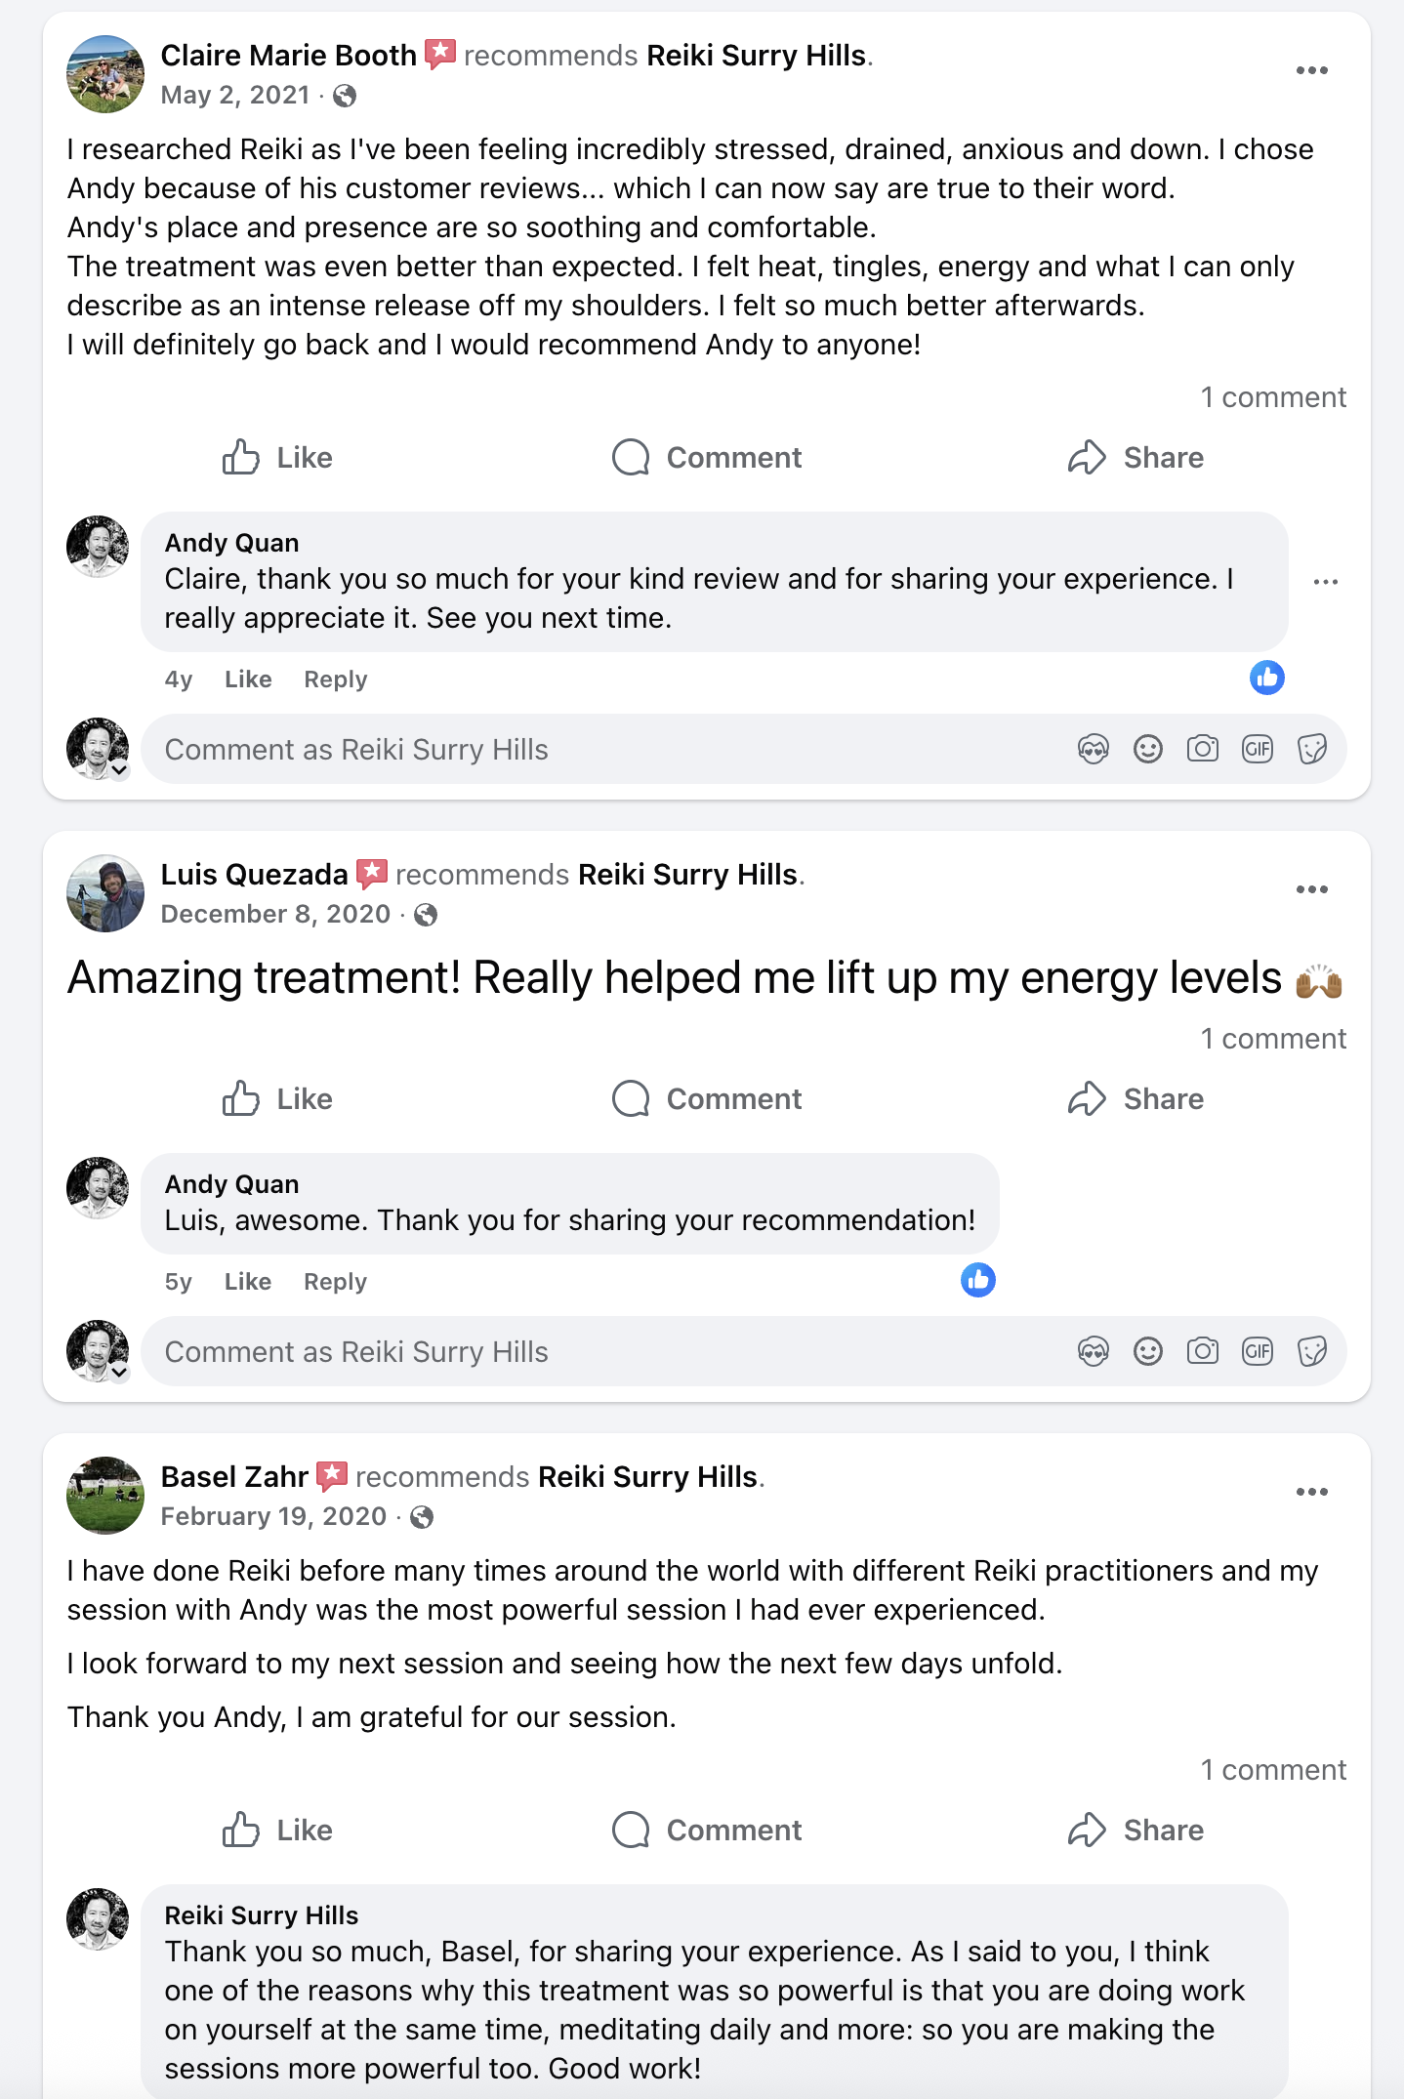Open more options for Andy Quan's reply to Claire

pyautogui.click(x=1325, y=582)
